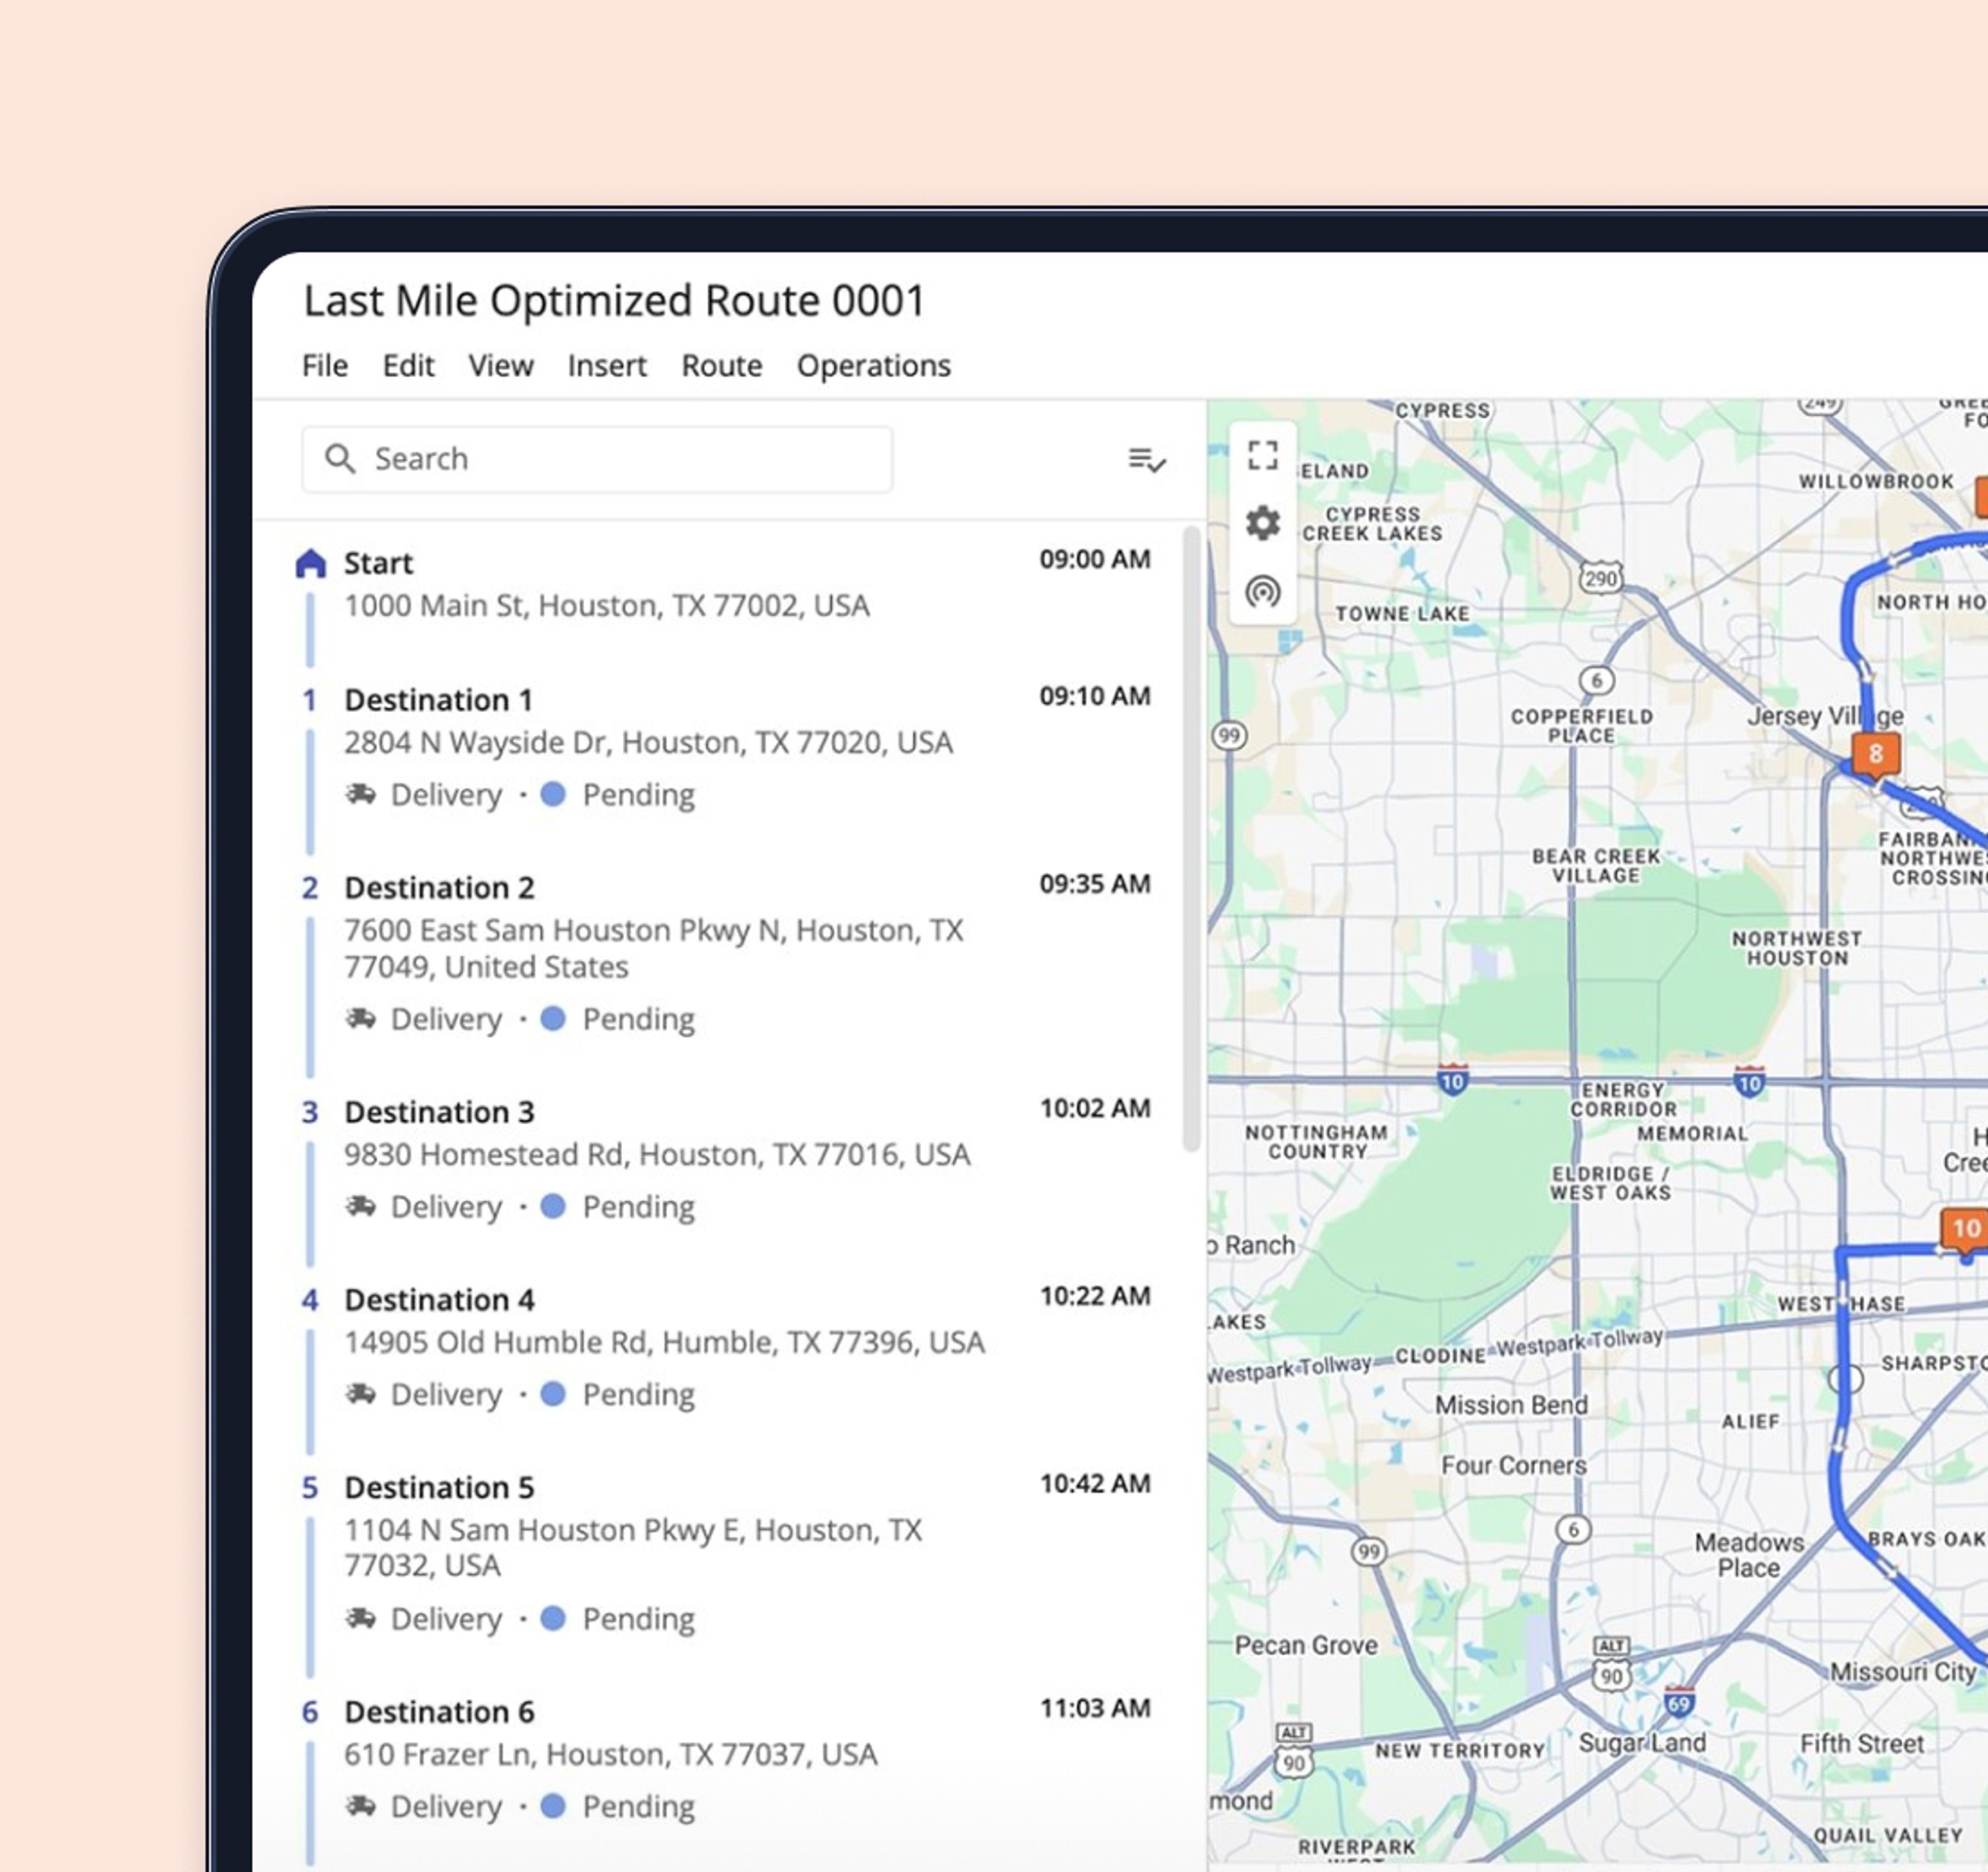Click the 09:00 AM start time
Image resolution: width=1988 pixels, height=1872 pixels.
(x=1095, y=559)
